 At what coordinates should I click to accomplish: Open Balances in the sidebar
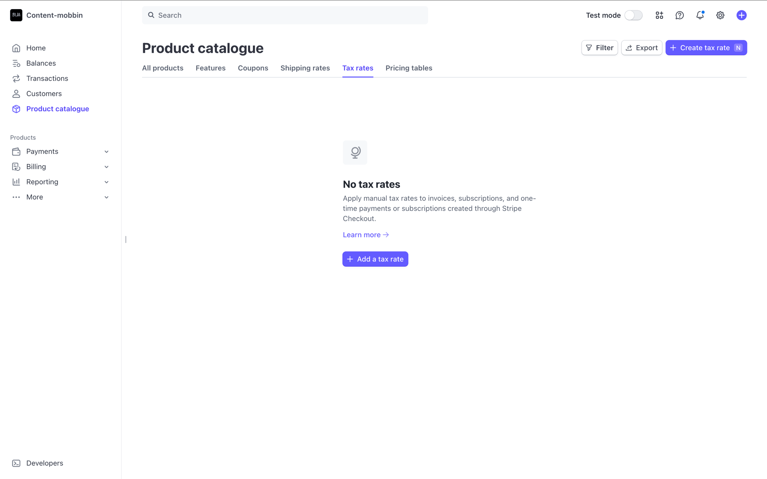(41, 63)
